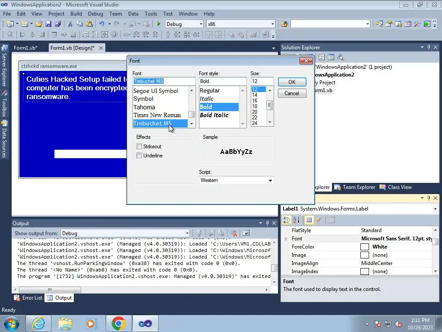
Task: Enable the Underline effect checkbox
Action: tap(139, 155)
